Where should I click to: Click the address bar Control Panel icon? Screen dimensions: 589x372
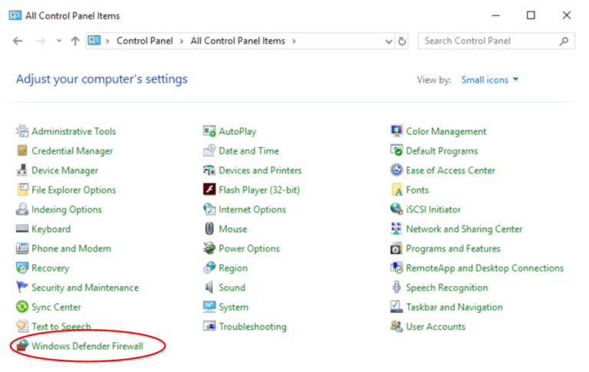[94, 40]
